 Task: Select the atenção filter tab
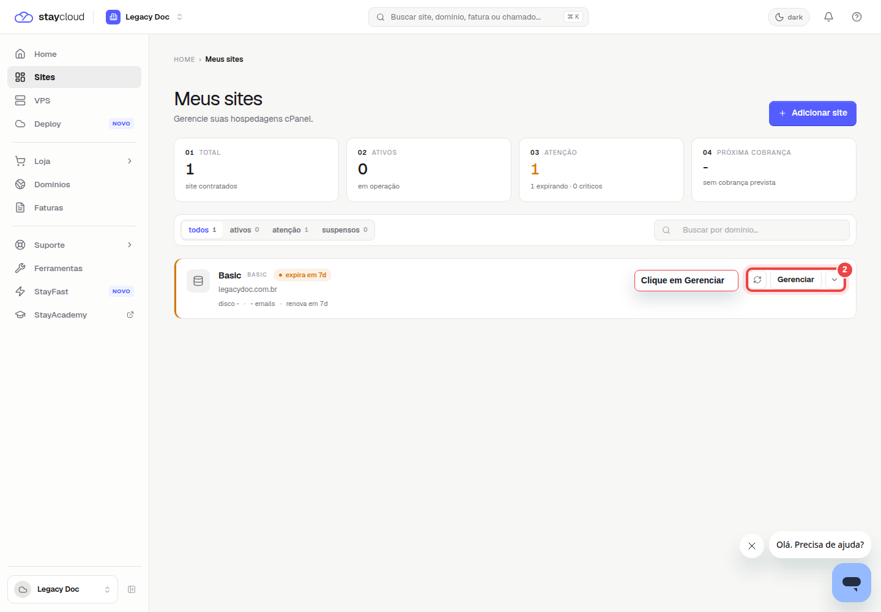[x=290, y=230]
